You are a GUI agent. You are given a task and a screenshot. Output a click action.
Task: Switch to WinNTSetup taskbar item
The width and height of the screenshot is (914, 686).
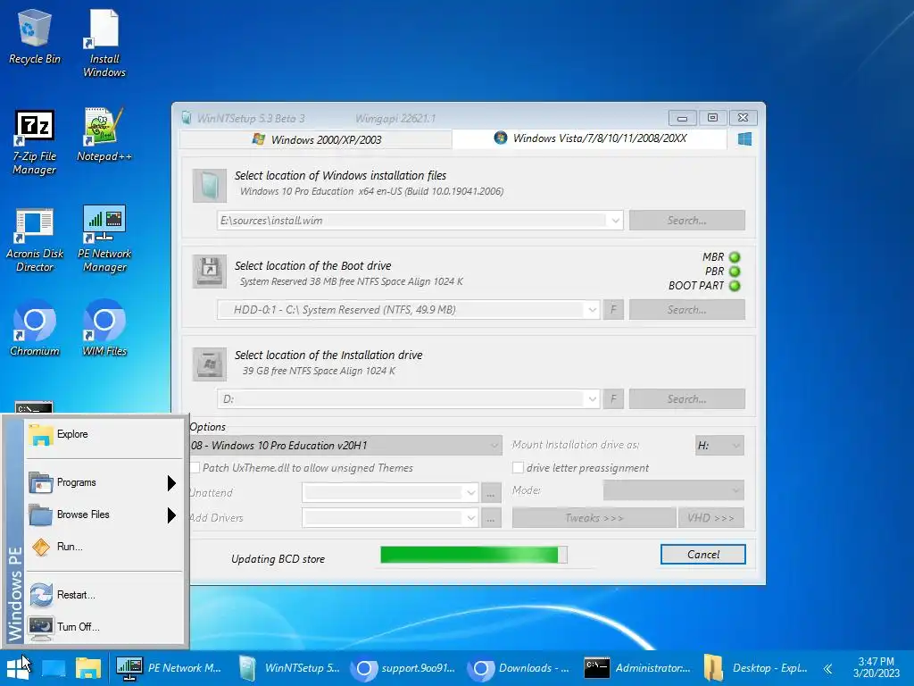tap(289, 668)
